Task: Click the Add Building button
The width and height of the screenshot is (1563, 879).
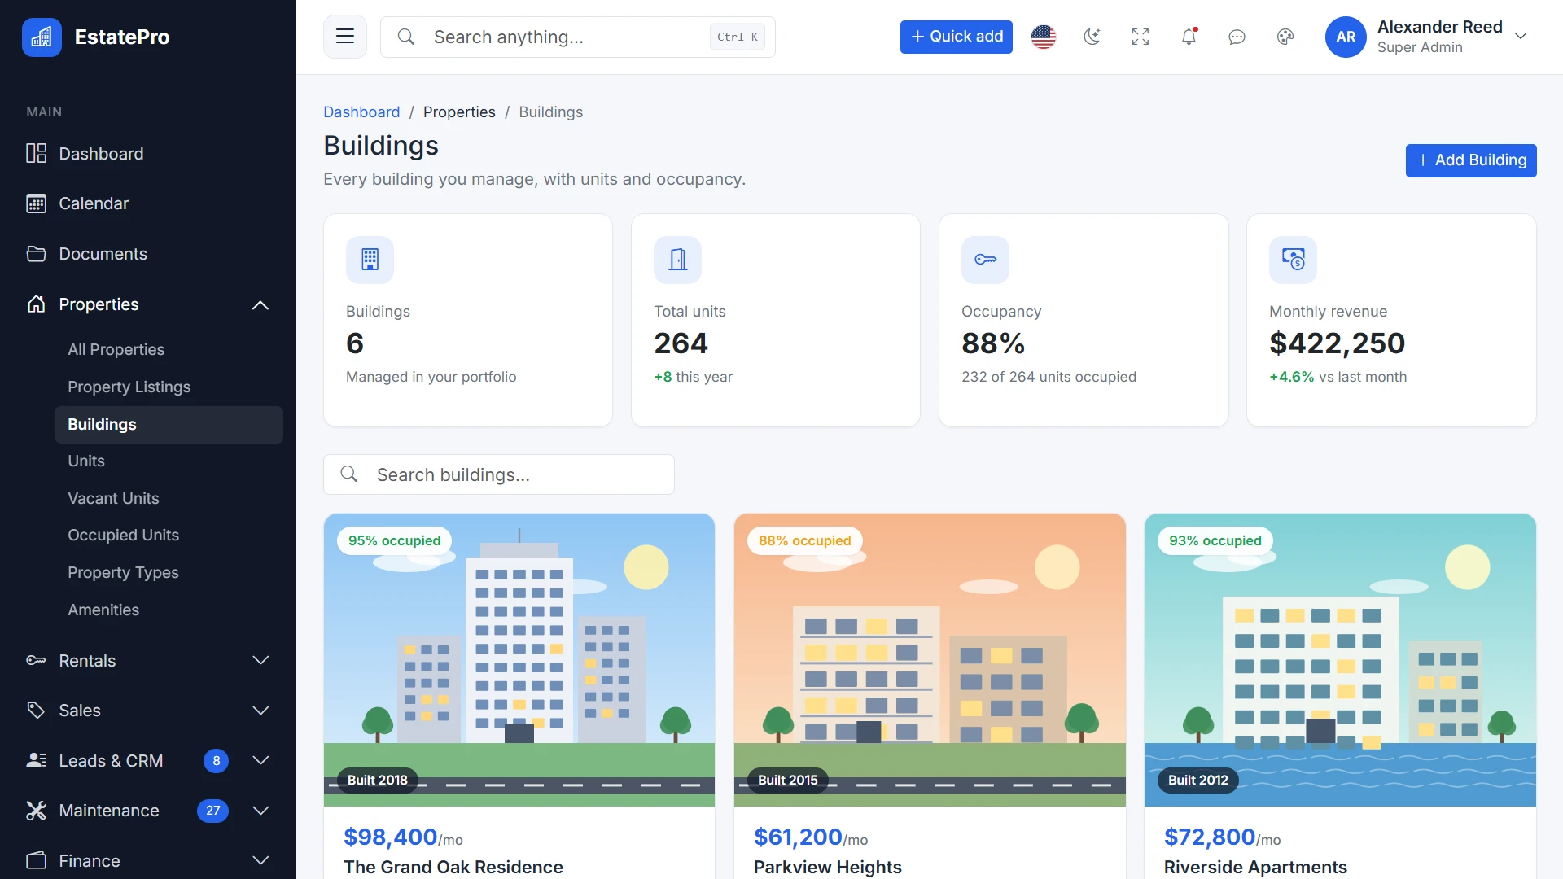Action: 1471,160
